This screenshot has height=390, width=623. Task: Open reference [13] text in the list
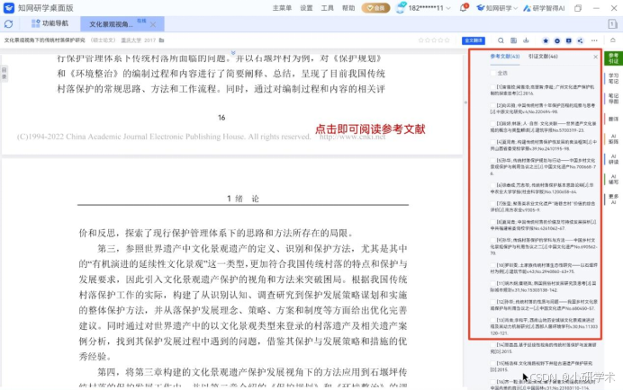pyautogui.click(x=543, y=326)
